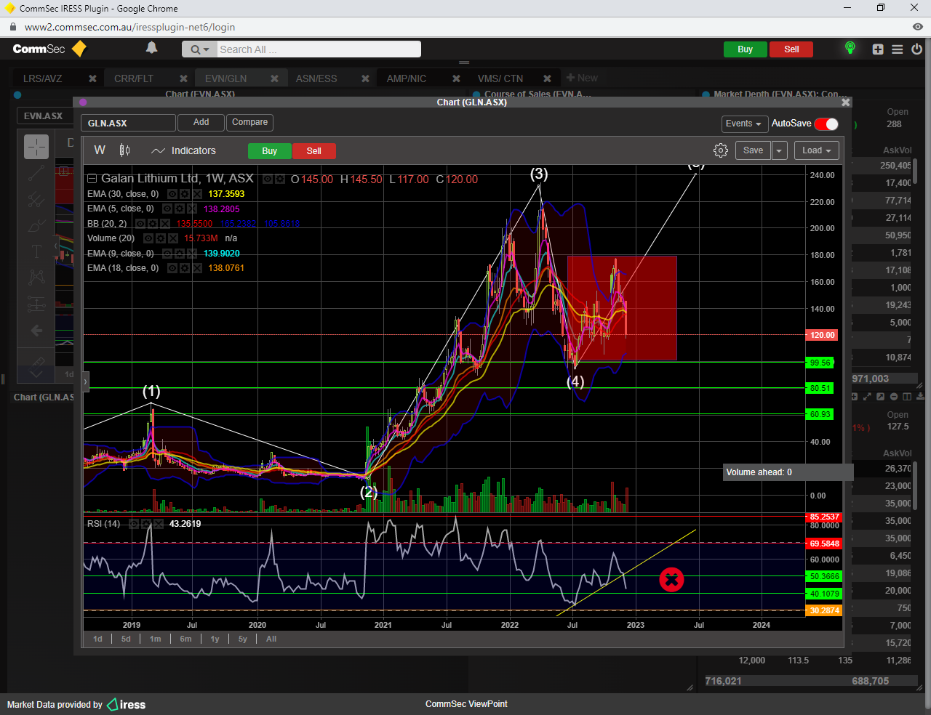This screenshot has height=715, width=931.
Task: Select the pattern drawing tool
Action: 36,278
